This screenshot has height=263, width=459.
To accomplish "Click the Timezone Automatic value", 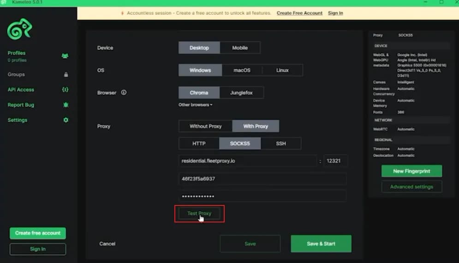I will (x=406, y=149).
